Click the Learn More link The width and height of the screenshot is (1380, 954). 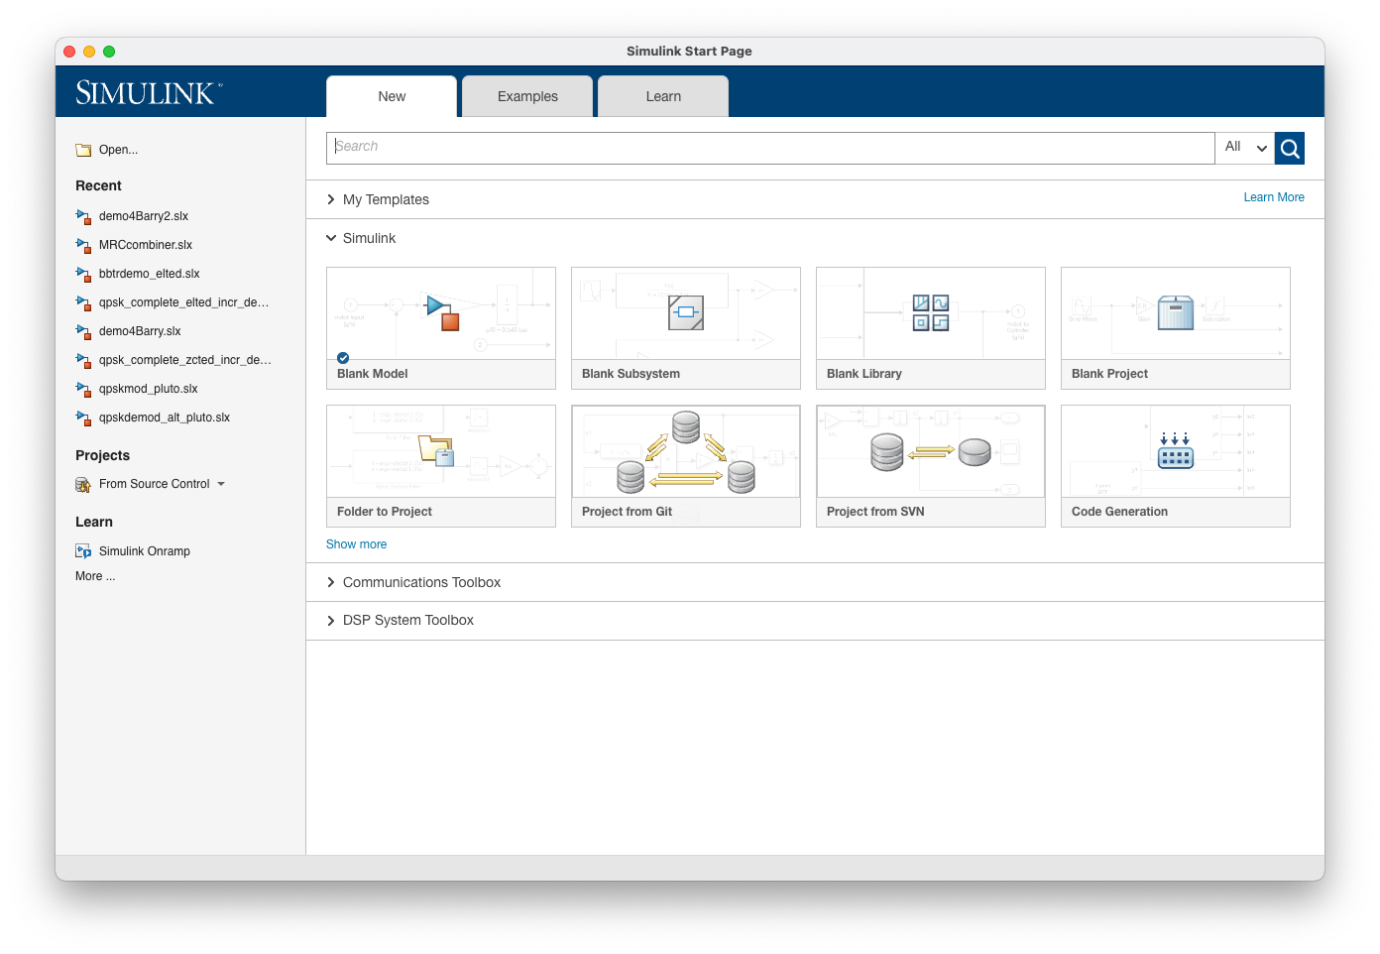(1274, 197)
